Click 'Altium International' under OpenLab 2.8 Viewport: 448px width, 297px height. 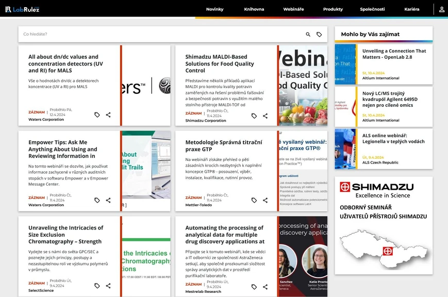click(x=381, y=78)
